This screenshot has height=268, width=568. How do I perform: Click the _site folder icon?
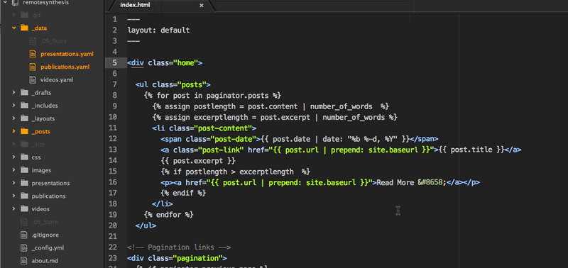click(24, 145)
